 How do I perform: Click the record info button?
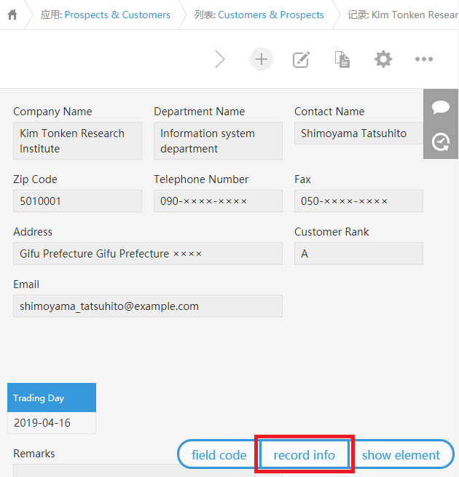[305, 455]
